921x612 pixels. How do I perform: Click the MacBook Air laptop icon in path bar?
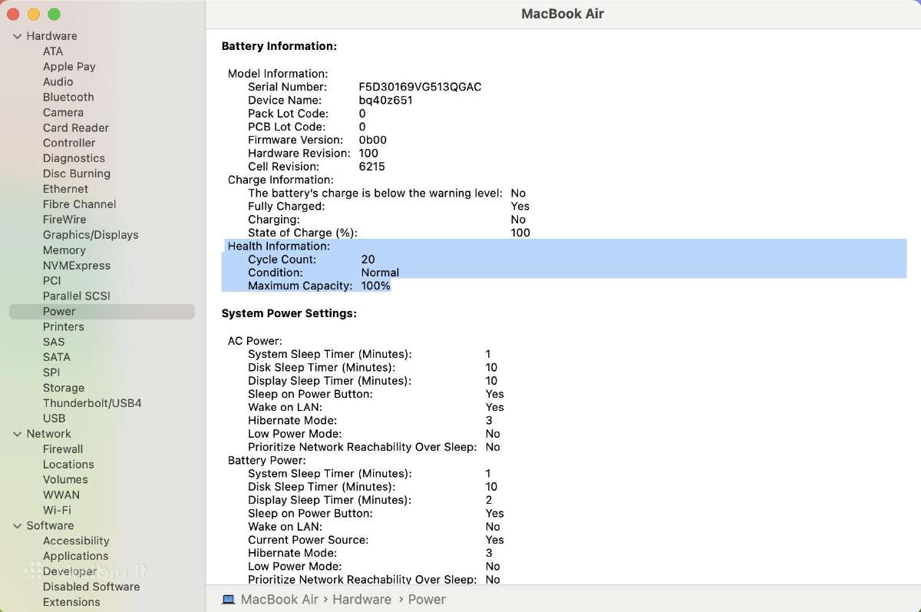228,600
